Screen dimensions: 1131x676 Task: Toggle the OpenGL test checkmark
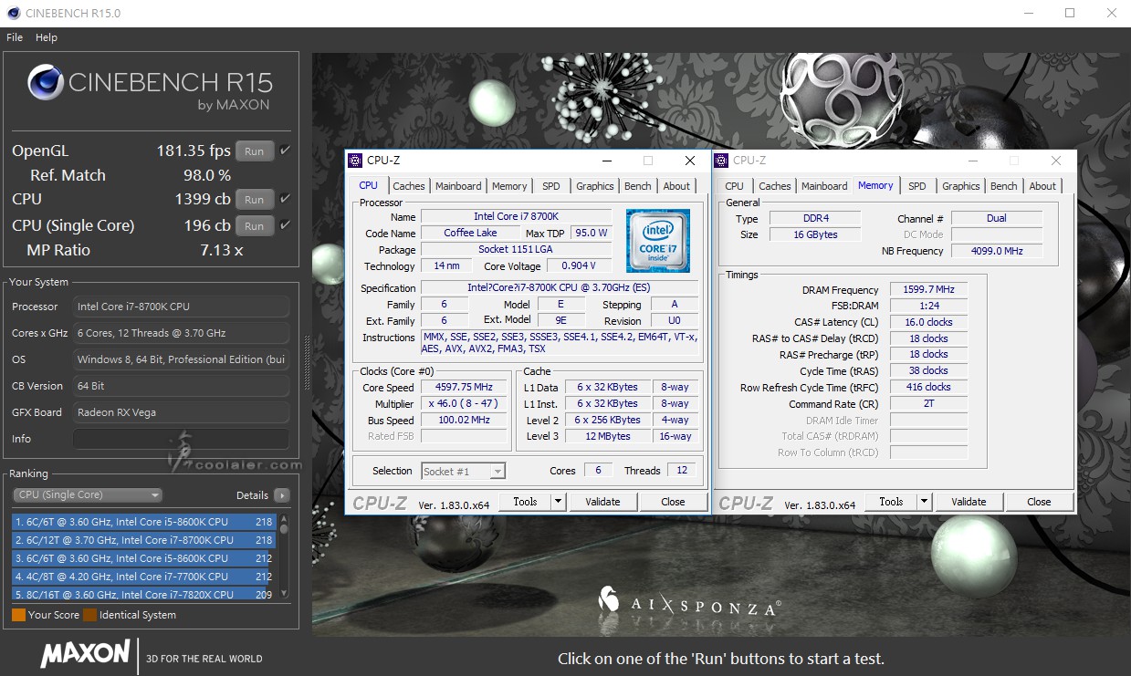(x=286, y=151)
